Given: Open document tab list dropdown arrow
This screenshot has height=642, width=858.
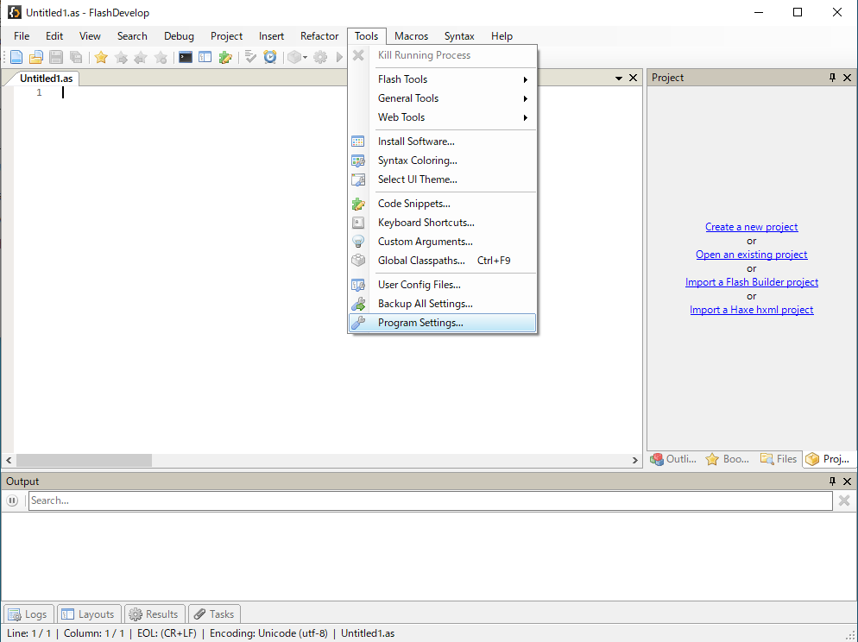Looking at the screenshot, I should 619,79.
